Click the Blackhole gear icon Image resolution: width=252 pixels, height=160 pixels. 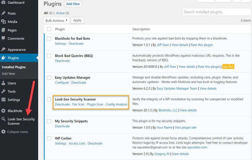click(x=3, y=111)
